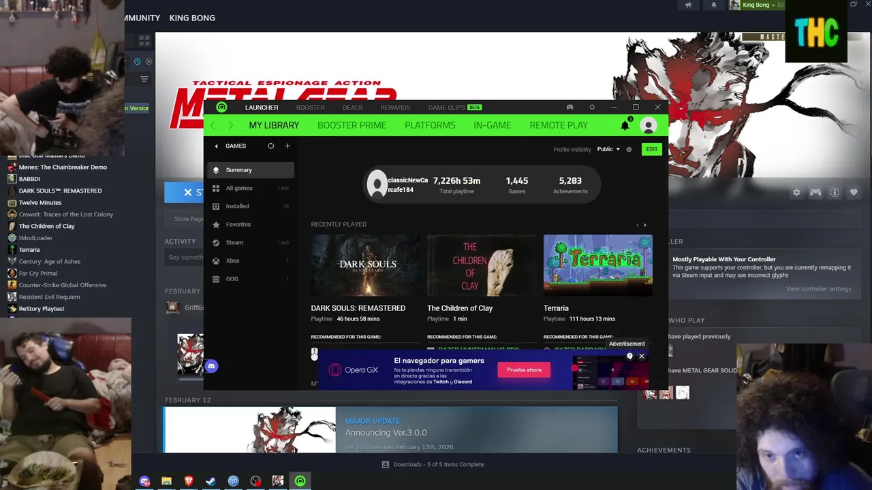The height and width of the screenshot is (490, 872).
Task: Click the ad info question icon
Action: [x=629, y=356]
